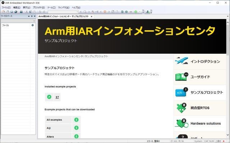Click the Copy toolbar icon
Viewport: 230px width, 143px height.
pos(31,12)
